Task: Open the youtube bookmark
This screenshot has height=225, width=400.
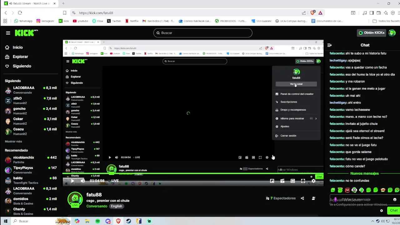Action: [80, 21]
